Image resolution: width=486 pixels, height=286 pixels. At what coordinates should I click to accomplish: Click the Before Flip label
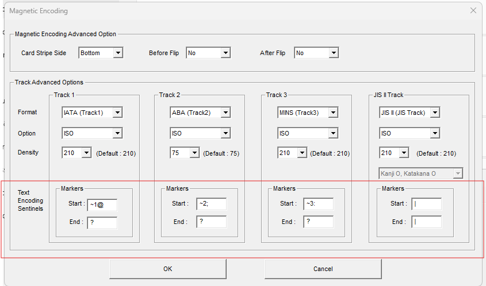[x=164, y=53]
